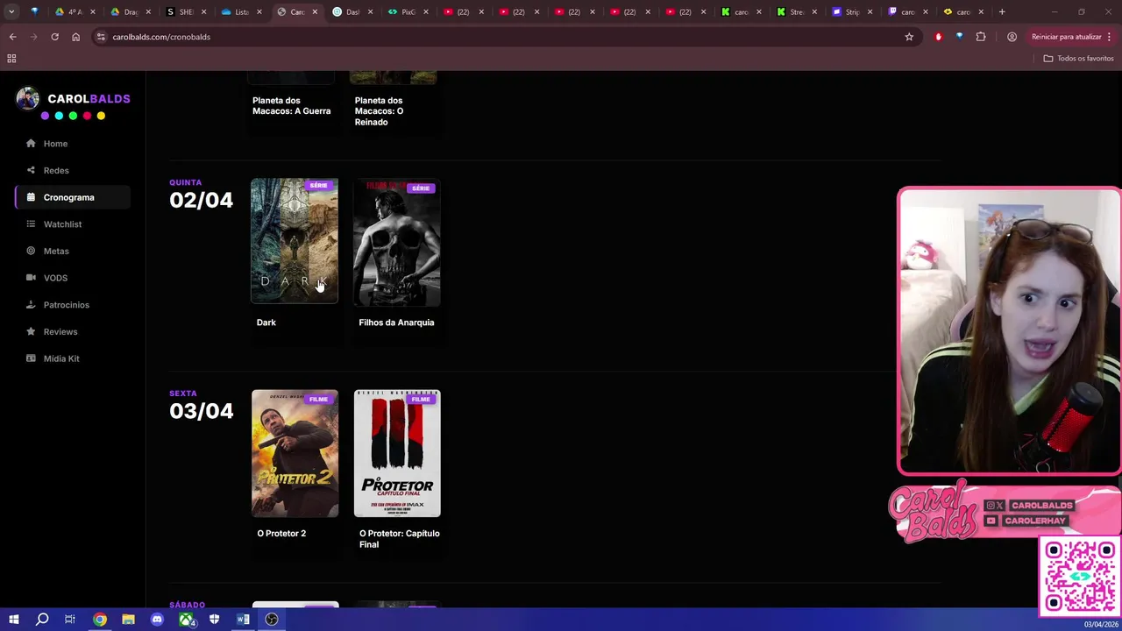This screenshot has width=1122, height=631.
Task: Click the avatar image beside CAROLBALDS
Action: (x=27, y=98)
